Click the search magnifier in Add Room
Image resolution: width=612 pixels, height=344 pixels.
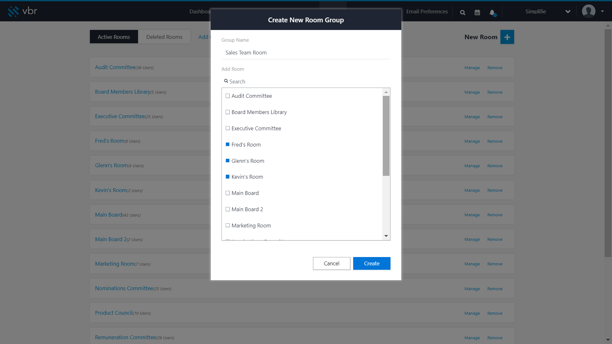[x=226, y=81]
